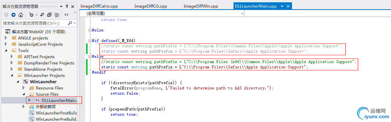Click the #endif directive text

[x=99, y=72]
